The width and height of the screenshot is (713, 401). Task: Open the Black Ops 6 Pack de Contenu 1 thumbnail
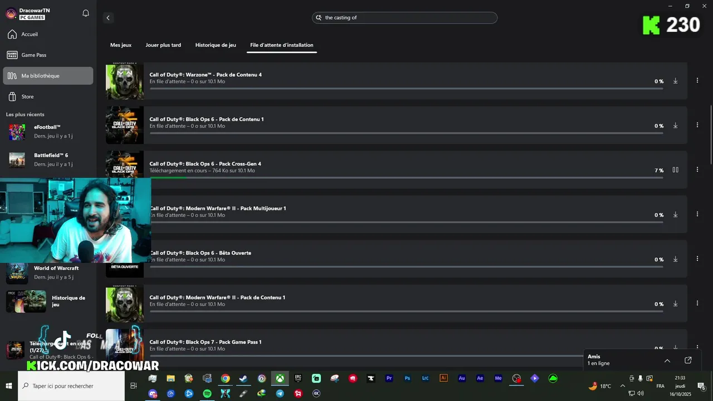[x=125, y=125]
